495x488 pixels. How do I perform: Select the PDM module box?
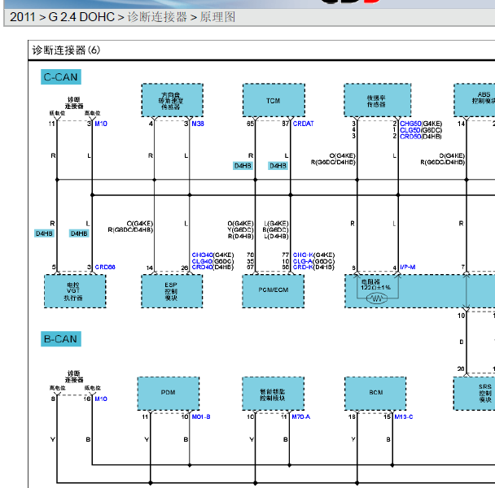click(x=169, y=394)
